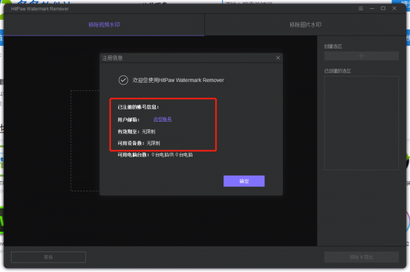
Task: Click the 用户邮箱 label
Action: coord(128,120)
